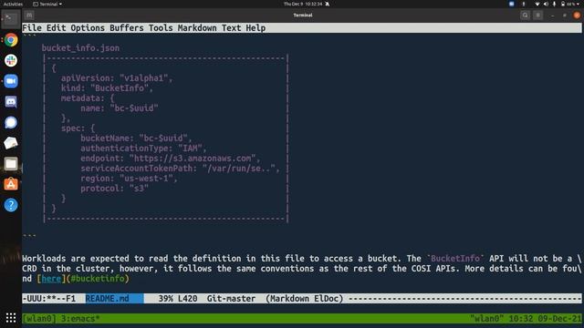584x328 pixels.
Task: Click the `BucketInfo` inline code text
Action: [455, 259]
